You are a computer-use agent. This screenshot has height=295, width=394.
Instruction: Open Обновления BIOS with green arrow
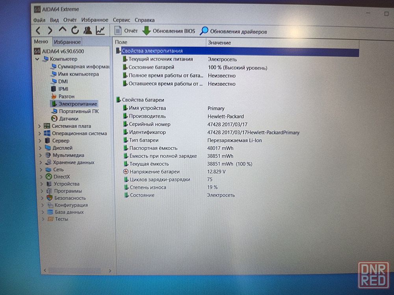pyautogui.click(x=169, y=31)
